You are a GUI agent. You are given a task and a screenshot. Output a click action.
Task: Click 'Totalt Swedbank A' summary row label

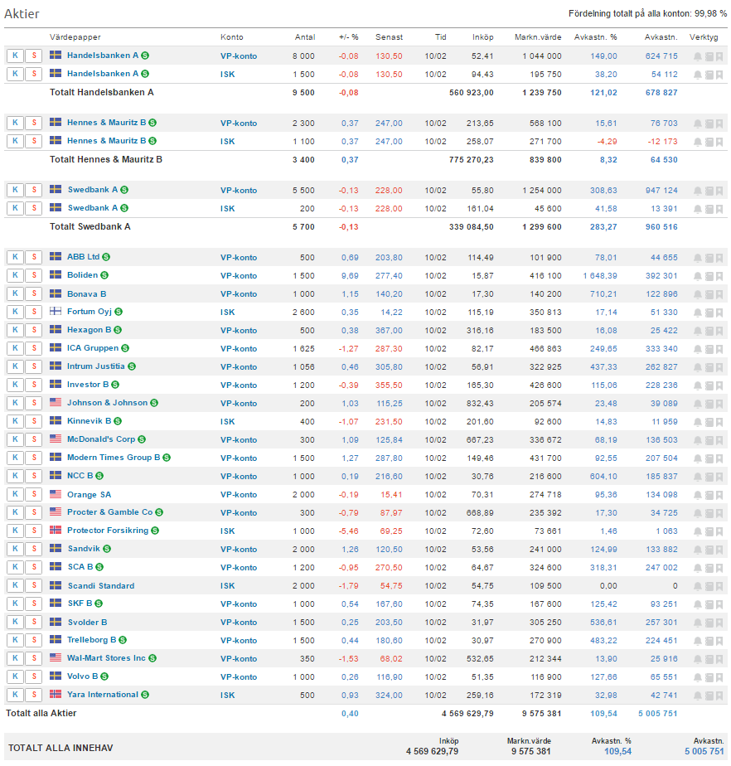[x=90, y=226]
